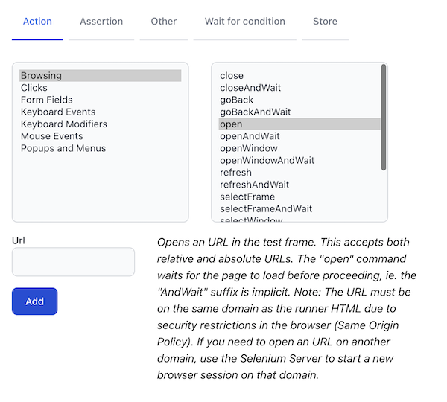Screen dimensions: 447x402
Task: Pick openWindowAndWait command
Action: coord(299,160)
